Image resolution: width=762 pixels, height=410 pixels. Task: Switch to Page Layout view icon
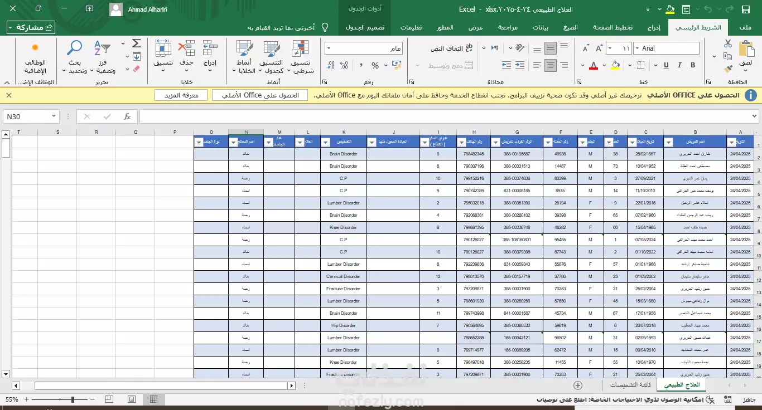click(x=131, y=399)
